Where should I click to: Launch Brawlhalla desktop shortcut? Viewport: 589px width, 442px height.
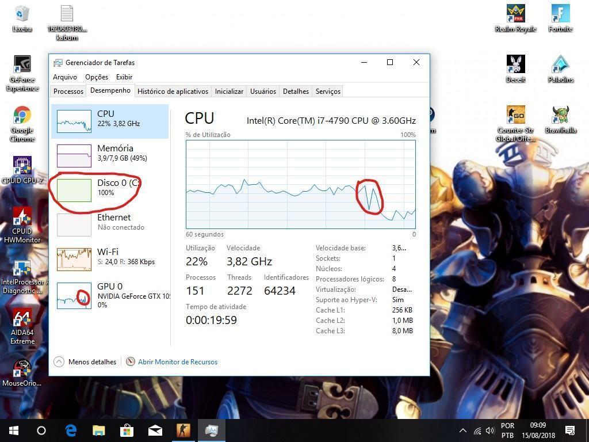tap(560, 120)
